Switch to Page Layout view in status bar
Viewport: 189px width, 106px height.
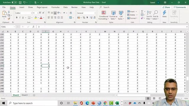coord(154,98)
